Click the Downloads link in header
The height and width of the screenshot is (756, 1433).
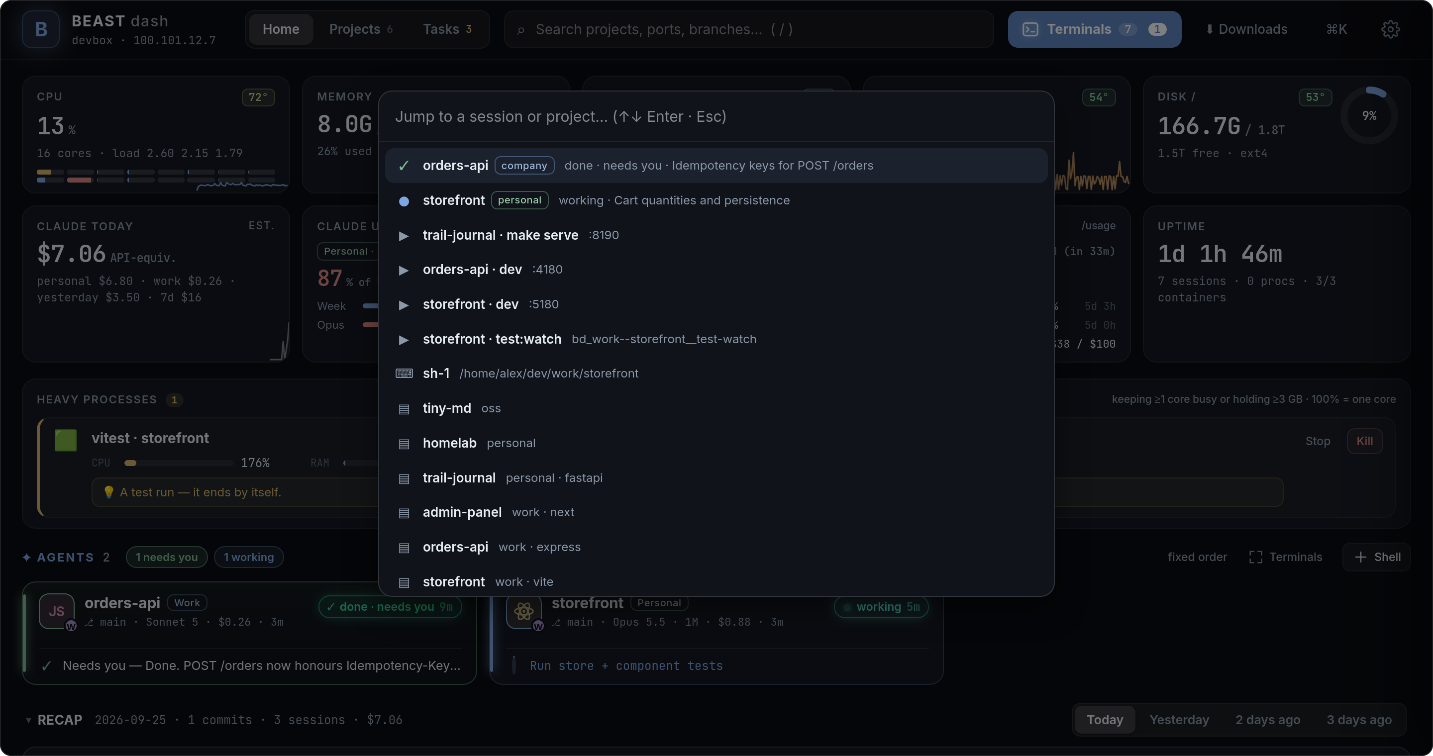coord(1246,29)
